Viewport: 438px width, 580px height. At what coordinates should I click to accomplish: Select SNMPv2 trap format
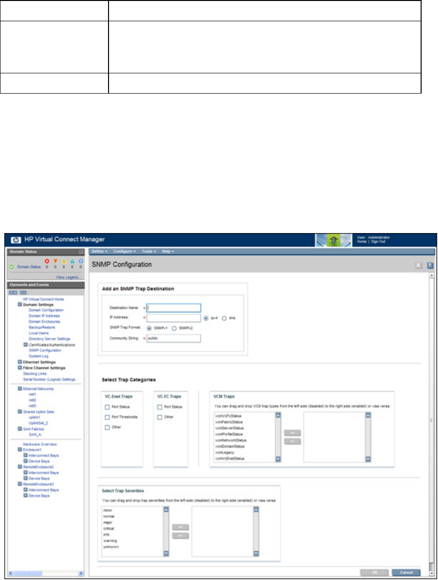[174, 328]
